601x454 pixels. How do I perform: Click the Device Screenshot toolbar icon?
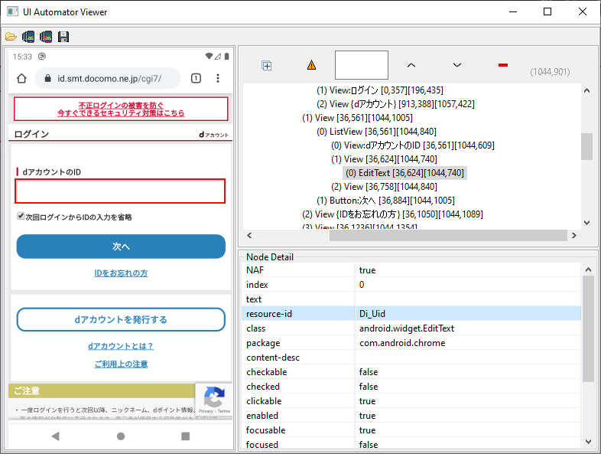click(x=28, y=37)
